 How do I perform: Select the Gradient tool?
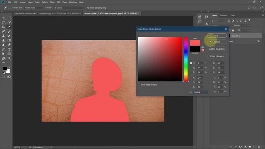9,41
